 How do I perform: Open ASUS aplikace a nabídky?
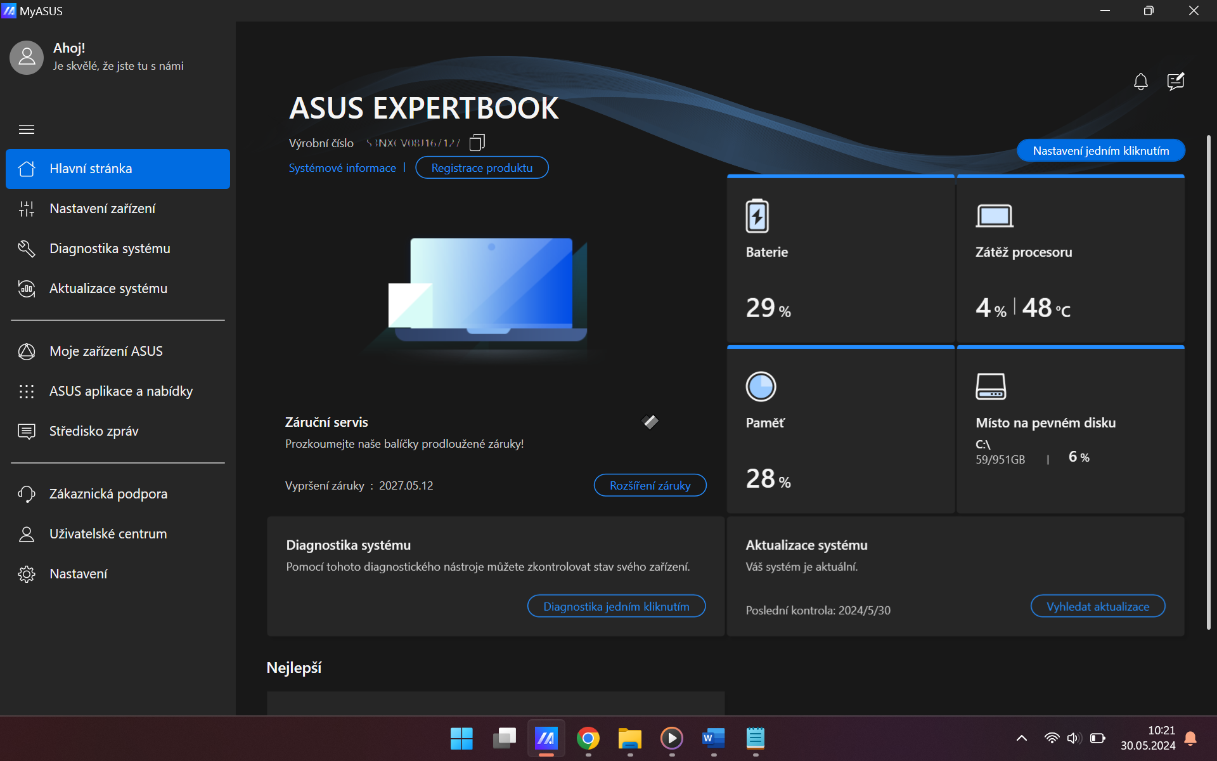click(118, 391)
